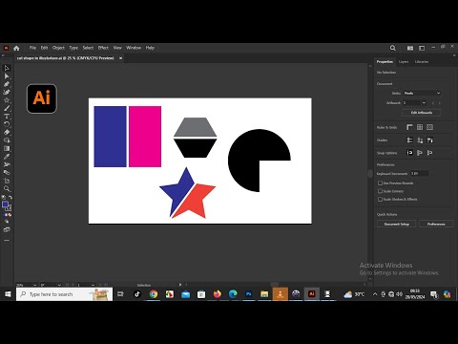Click Preferences quick action button
The height and width of the screenshot is (344, 458).
pyautogui.click(x=436, y=224)
